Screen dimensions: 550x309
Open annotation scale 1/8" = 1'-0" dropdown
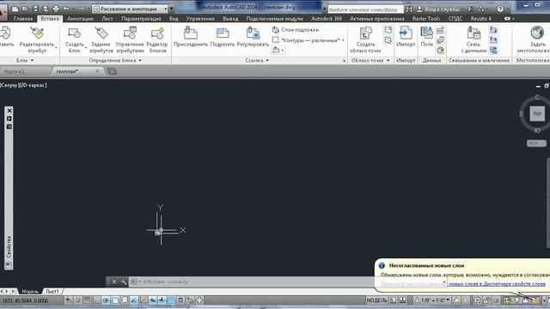pyautogui.click(x=432, y=300)
